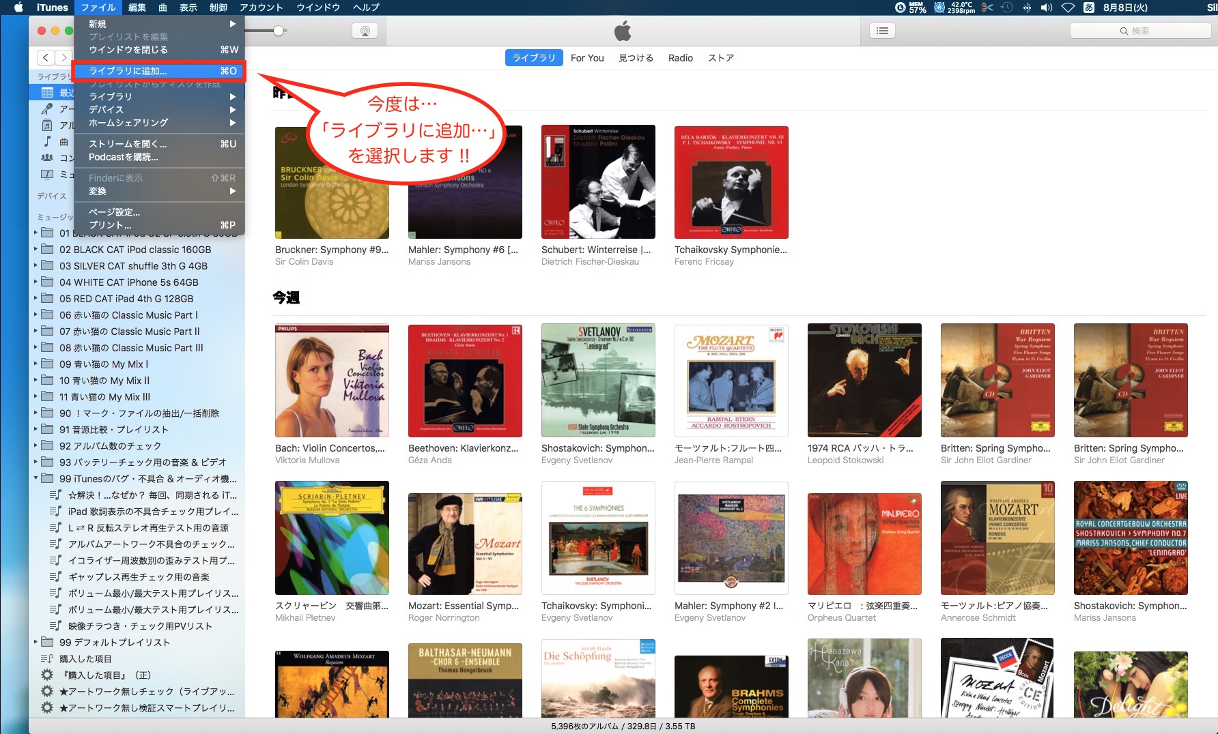The width and height of the screenshot is (1218, 734).
Task: Open the アカウント menu in the menu bar
Action: [261, 8]
